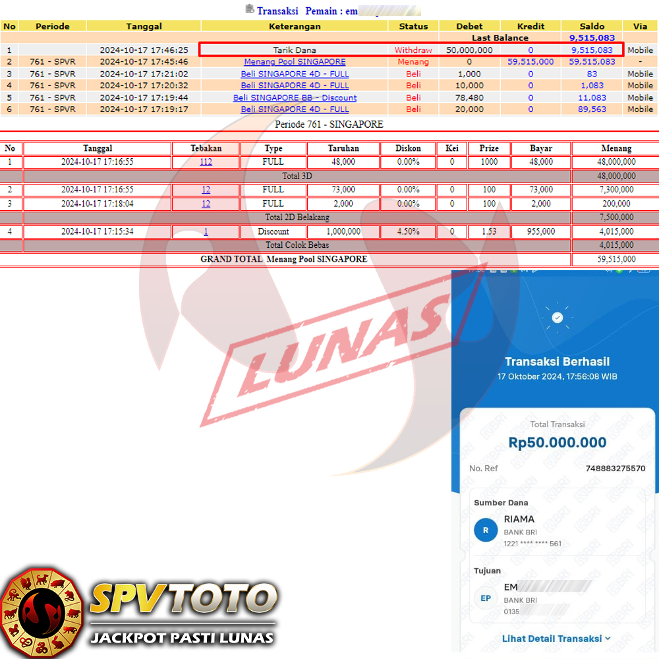The height and width of the screenshot is (659, 659).
Task: Open the Beli SINGAPORE BB - Discount link
Action: pyautogui.click(x=295, y=98)
